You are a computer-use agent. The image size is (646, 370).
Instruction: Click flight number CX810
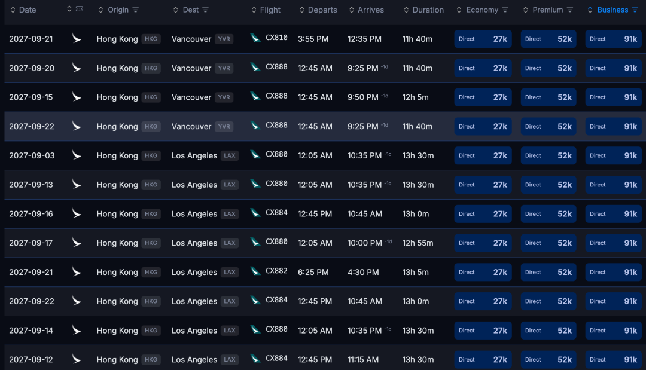tap(276, 38)
